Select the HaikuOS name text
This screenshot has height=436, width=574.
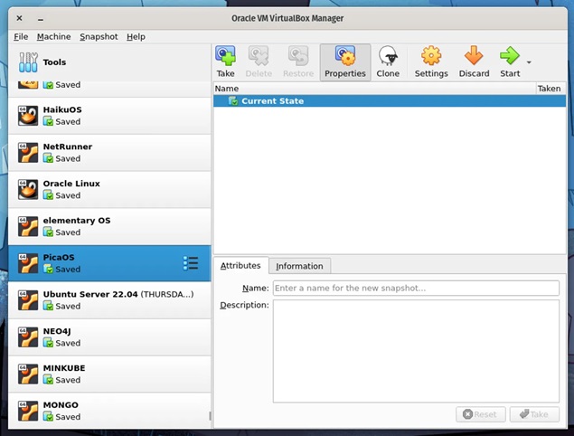pos(62,109)
